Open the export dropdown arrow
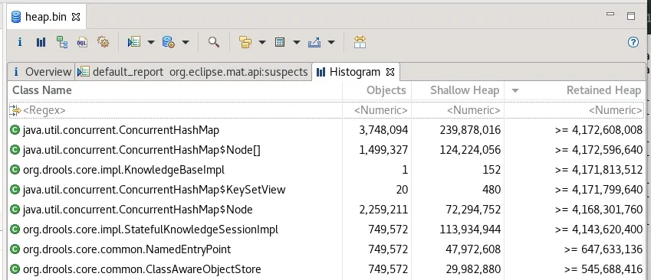The image size is (651, 280). 331,42
